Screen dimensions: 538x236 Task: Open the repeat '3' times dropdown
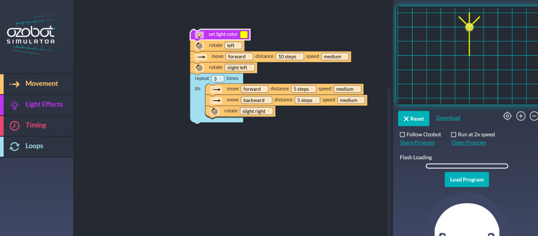(217, 79)
